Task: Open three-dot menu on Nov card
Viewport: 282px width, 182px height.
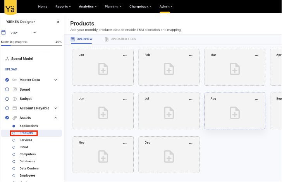Action: 125,143
